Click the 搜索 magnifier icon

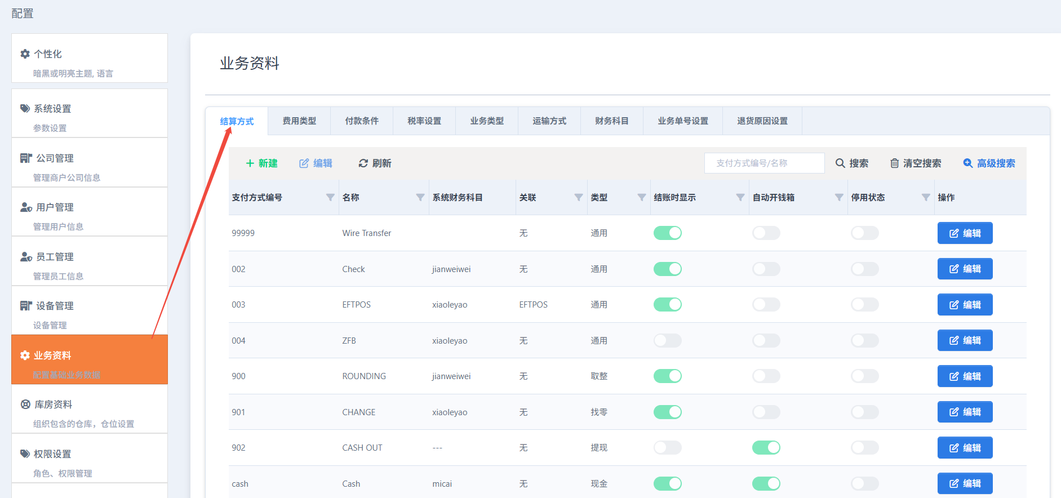840,163
